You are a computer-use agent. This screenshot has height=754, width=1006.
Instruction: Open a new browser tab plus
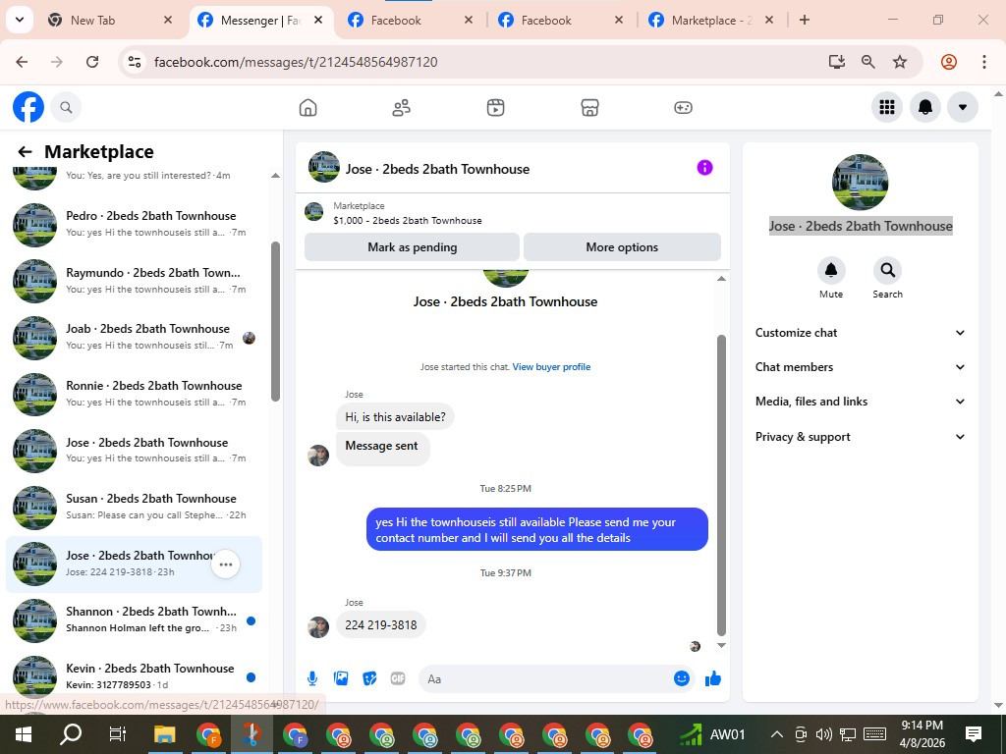pos(804,20)
